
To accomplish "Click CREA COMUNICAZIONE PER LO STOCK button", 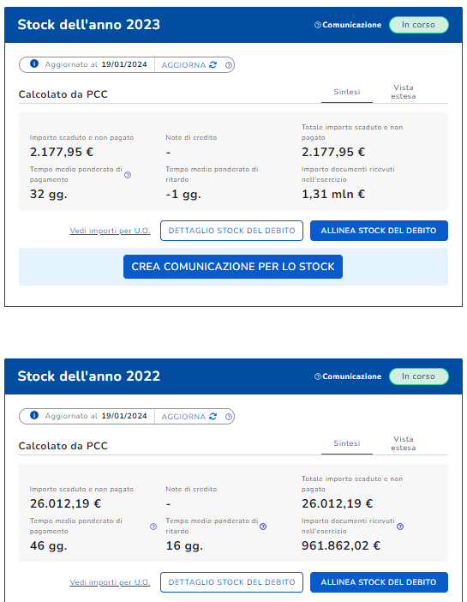I will 233,267.
